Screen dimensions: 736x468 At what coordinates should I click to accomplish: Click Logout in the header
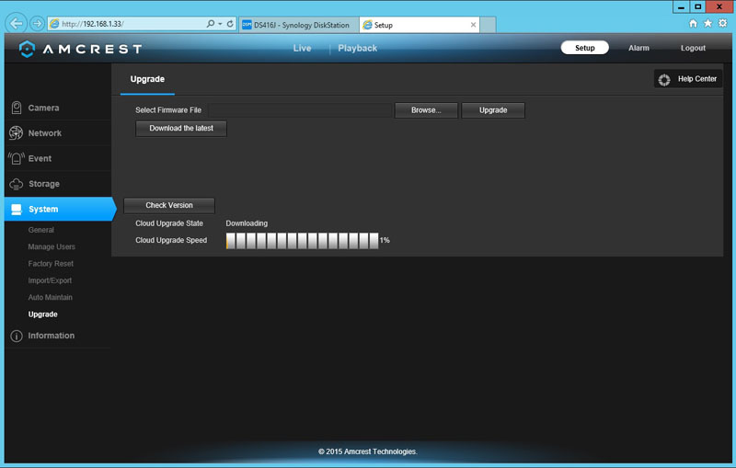(693, 48)
